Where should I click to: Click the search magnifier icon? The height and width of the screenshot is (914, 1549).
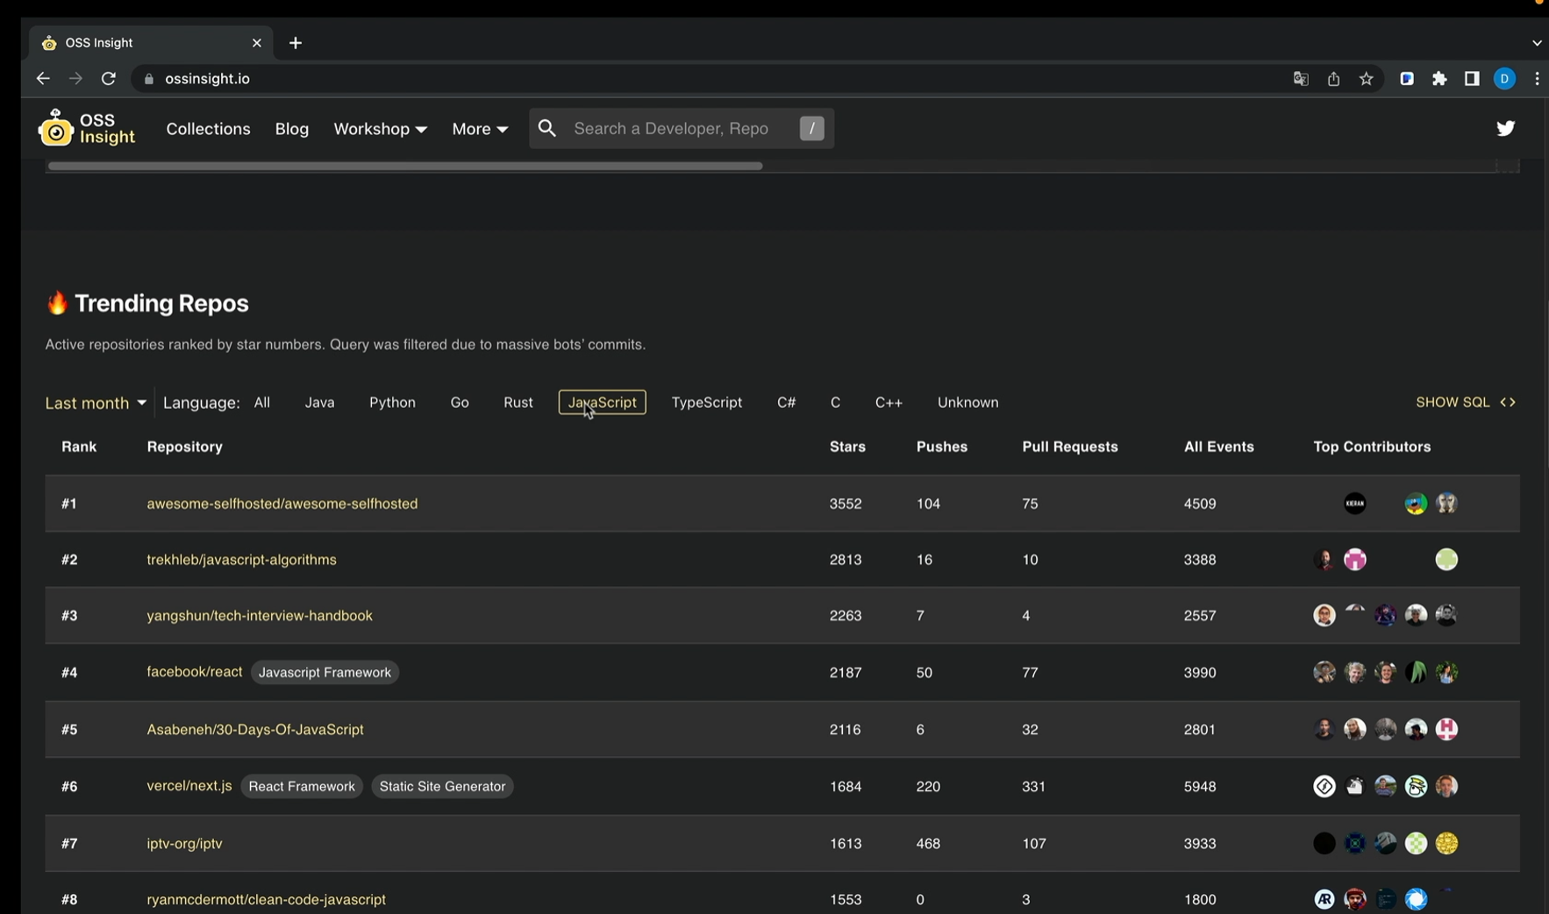547,129
